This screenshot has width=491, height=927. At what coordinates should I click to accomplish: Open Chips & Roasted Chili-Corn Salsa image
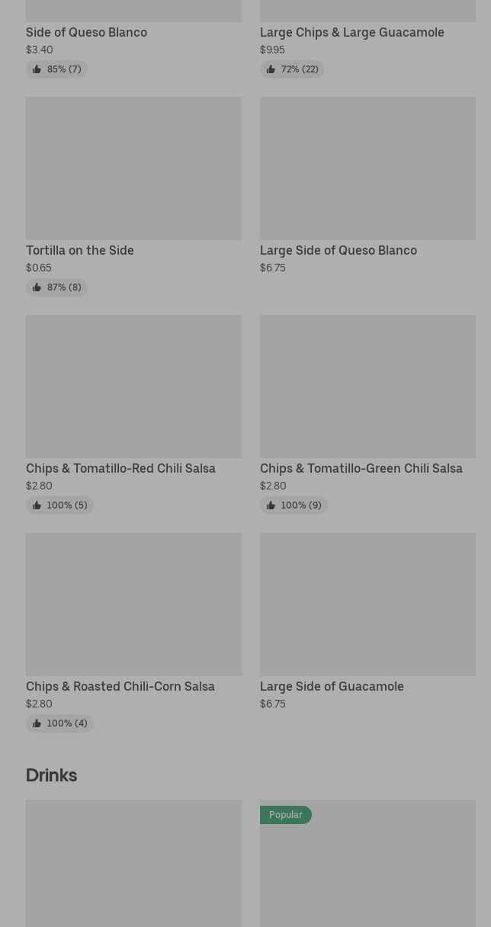point(133,605)
